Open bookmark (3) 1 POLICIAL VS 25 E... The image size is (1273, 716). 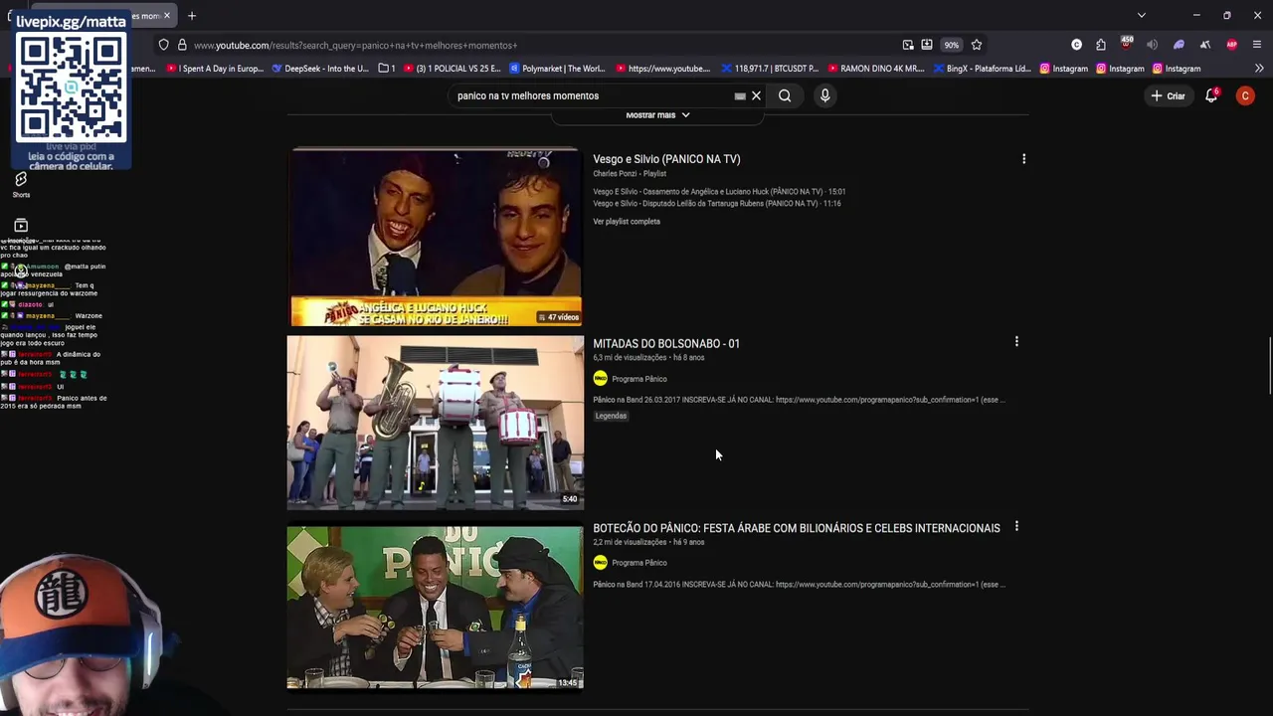coord(453,69)
